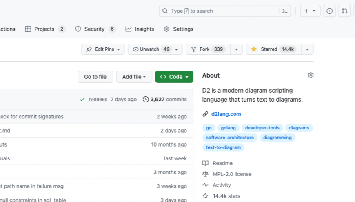Image resolution: width=355 pixels, height=202 pixels.
Task: Open the command palette icon in search bar
Action: (x=285, y=11)
